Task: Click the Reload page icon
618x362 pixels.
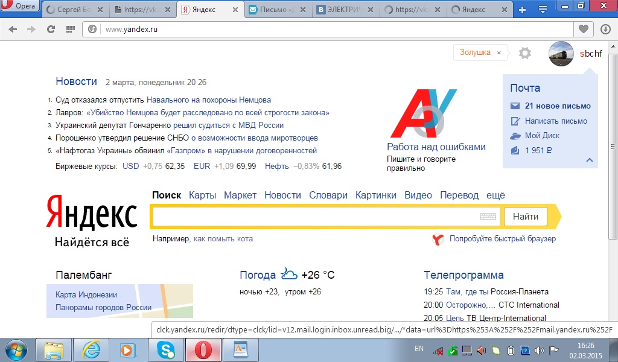Action: [x=51, y=29]
